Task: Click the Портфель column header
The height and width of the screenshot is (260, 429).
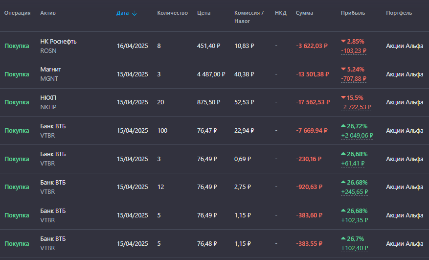Action: pos(399,13)
